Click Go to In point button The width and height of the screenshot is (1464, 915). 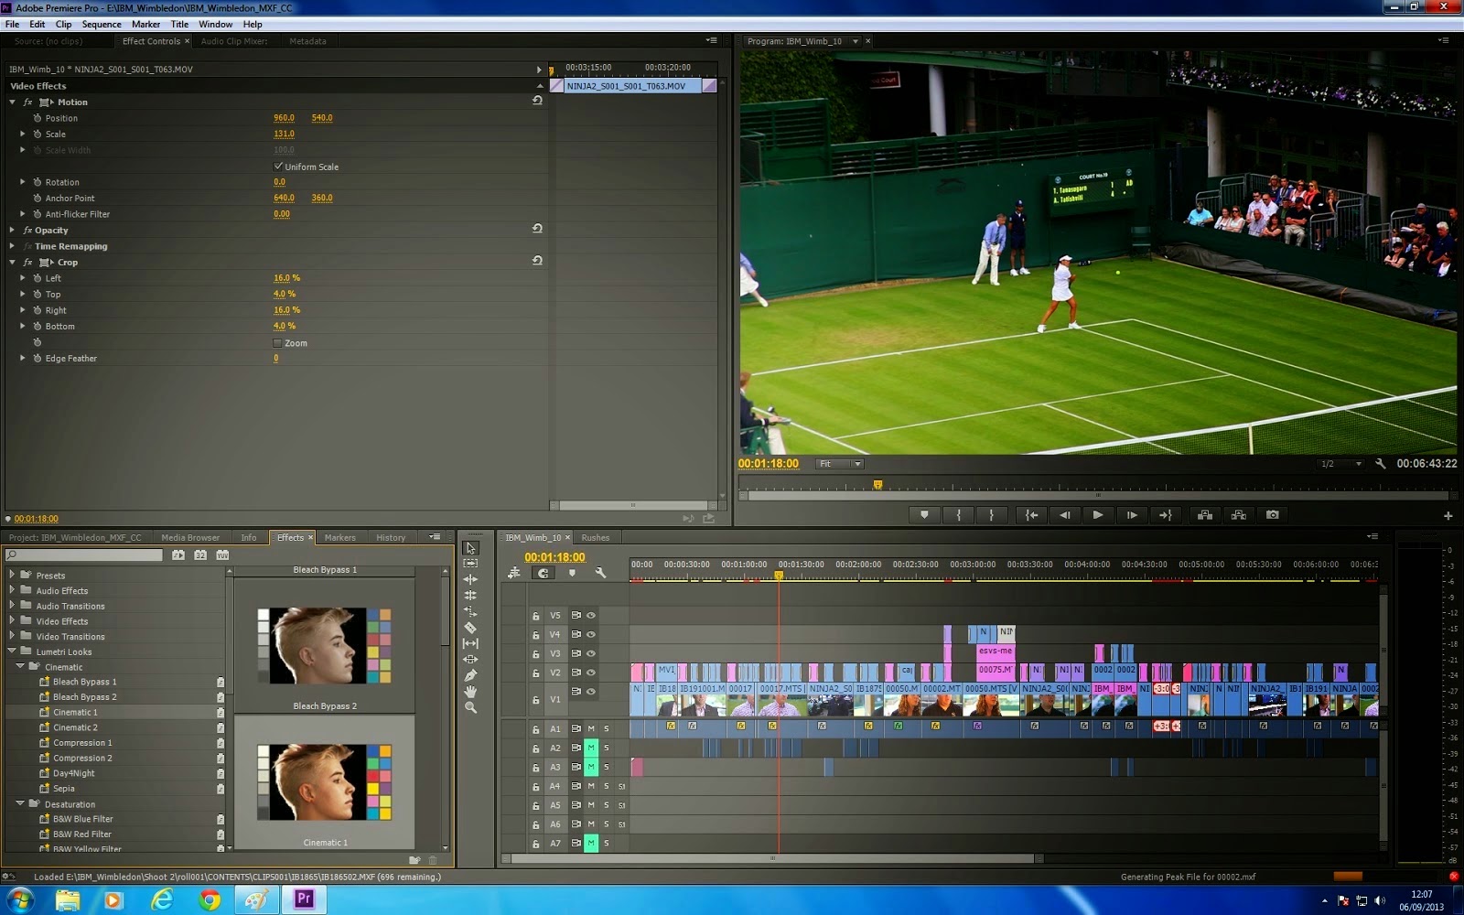[x=1031, y=515]
